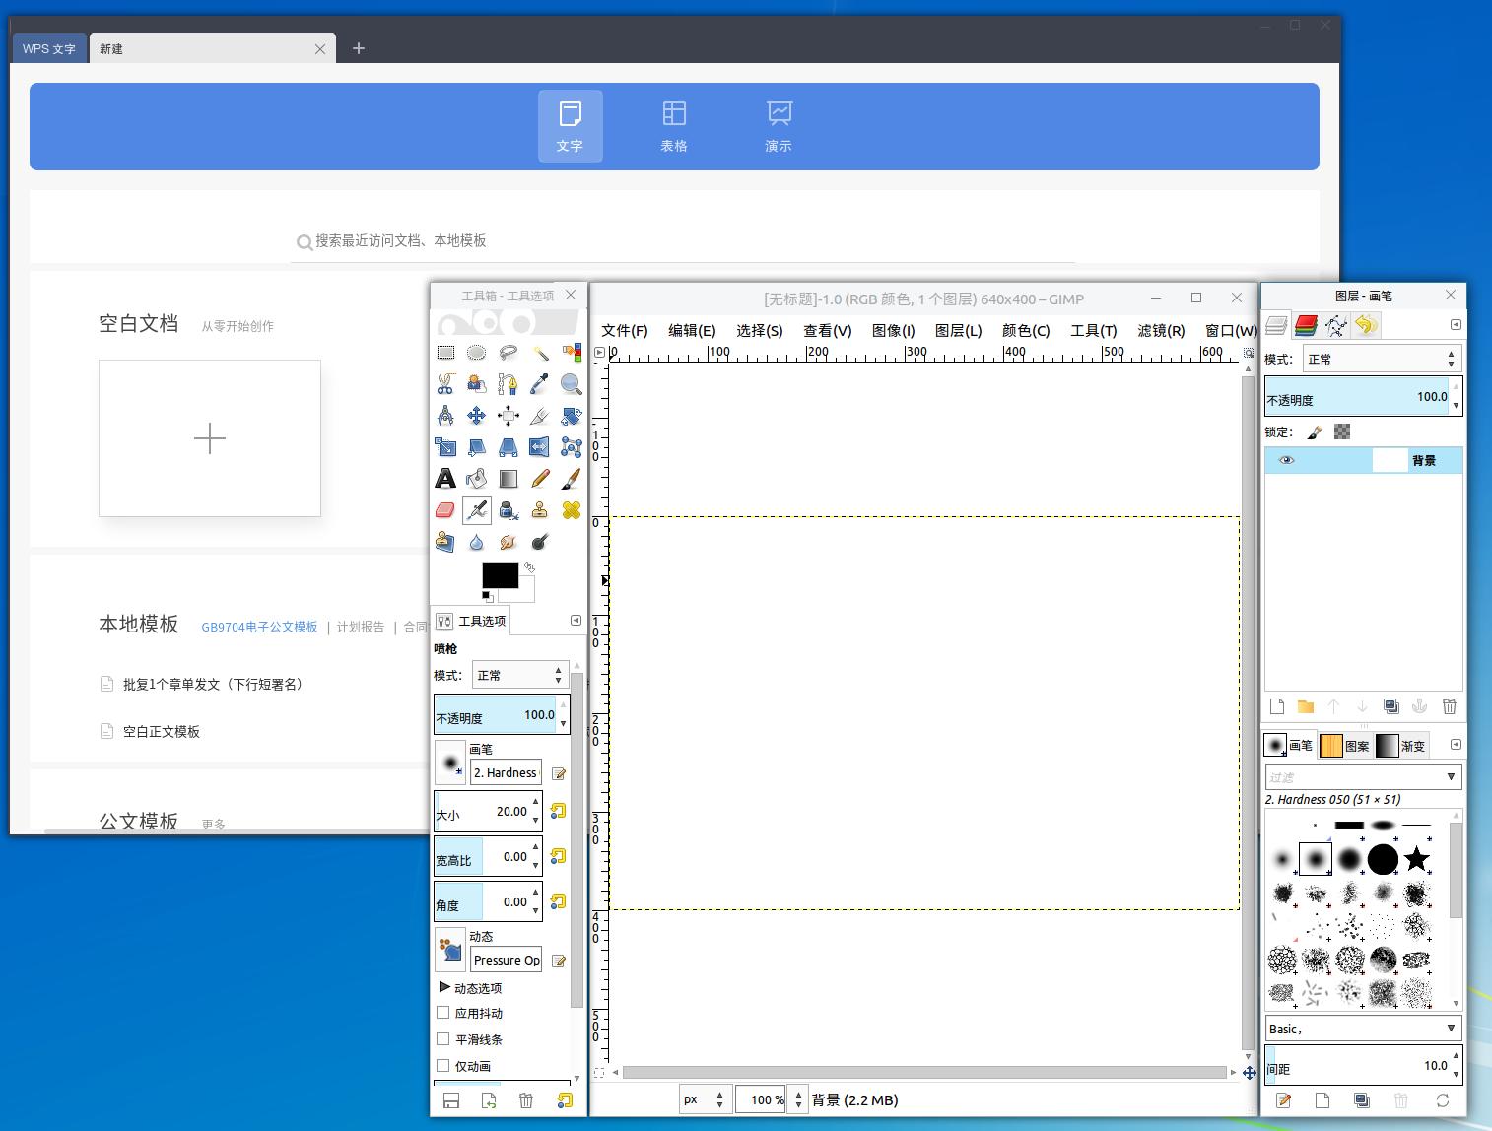This screenshot has width=1492, height=1131.
Task: Open the 滤镜(R) menu
Action: pyautogui.click(x=1161, y=331)
